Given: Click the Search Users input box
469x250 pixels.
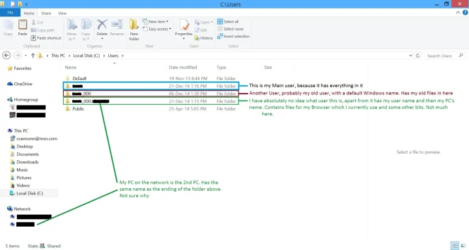Looking at the screenshot, I should pyautogui.click(x=445, y=55).
